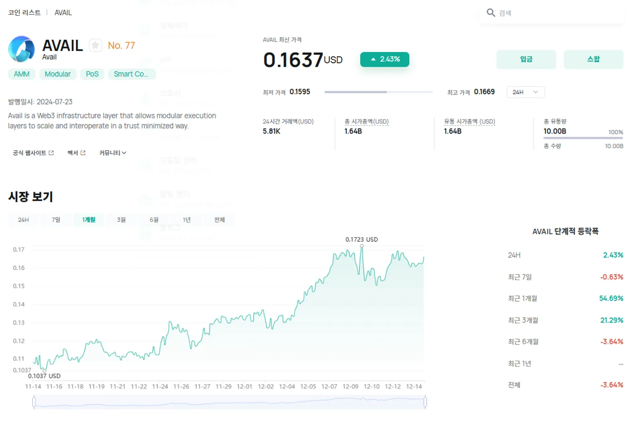Grab the left handle of chart range slider
This screenshot has height=421, width=641.
point(34,402)
